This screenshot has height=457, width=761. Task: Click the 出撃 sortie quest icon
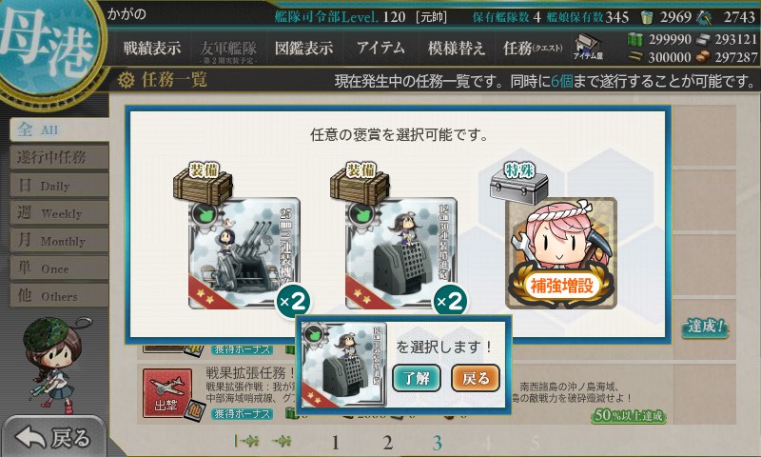167,393
